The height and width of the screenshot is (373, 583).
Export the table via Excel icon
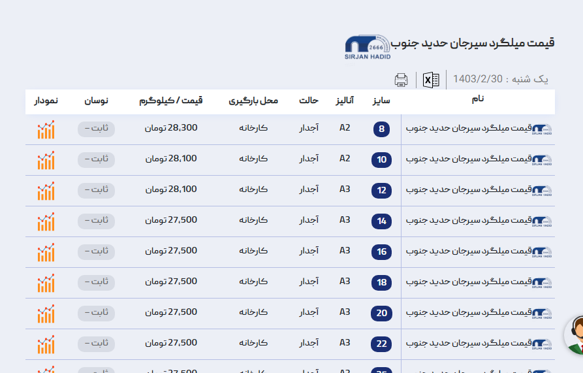[431, 80]
